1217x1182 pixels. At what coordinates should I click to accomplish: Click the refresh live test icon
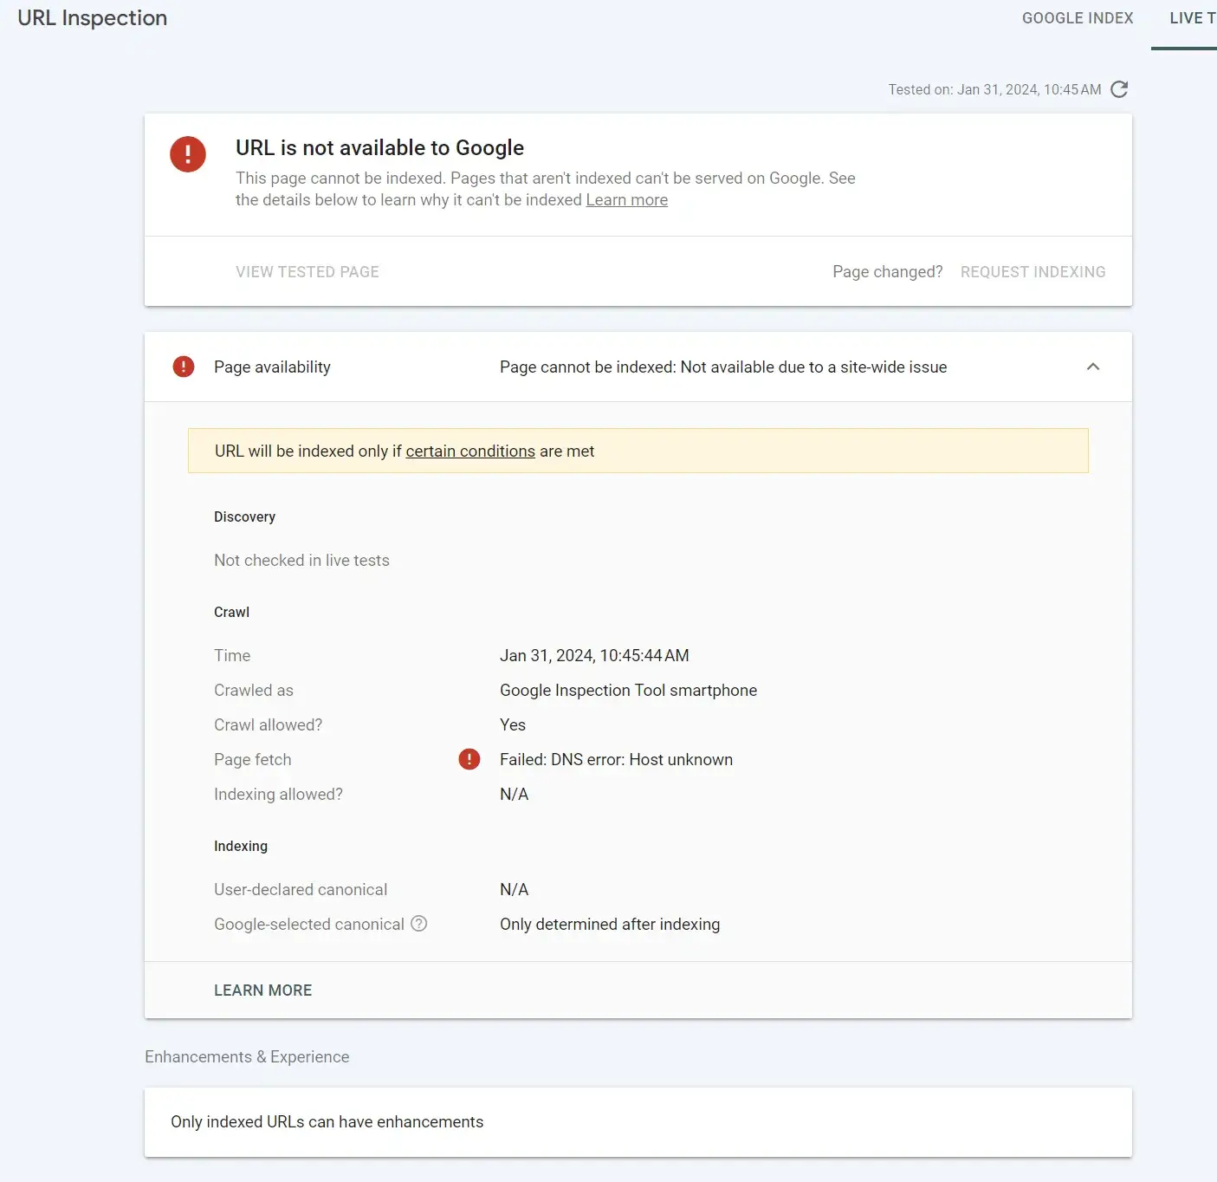[x=1119, y=89]
